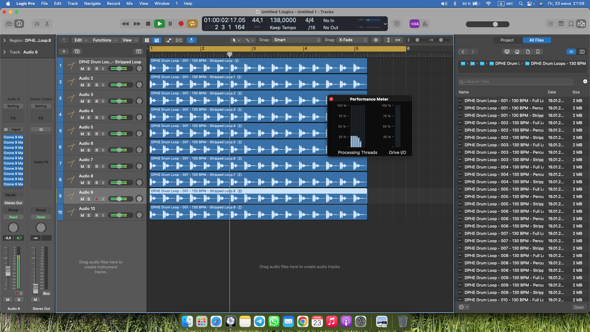The height and width of the screenshot is (332, 590).
Task: Record-enable the Audio 9 track
Action: (96, 199)
